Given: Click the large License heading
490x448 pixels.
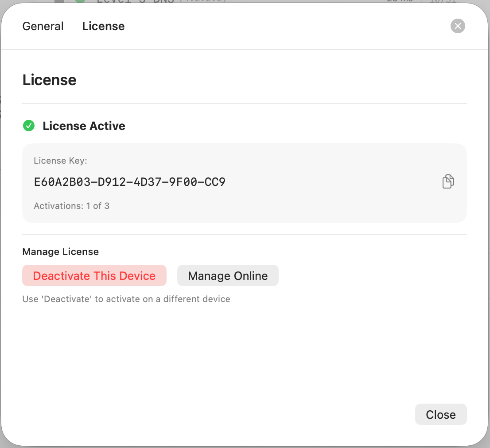Looking at the screenshot, I should coord(49,80).
